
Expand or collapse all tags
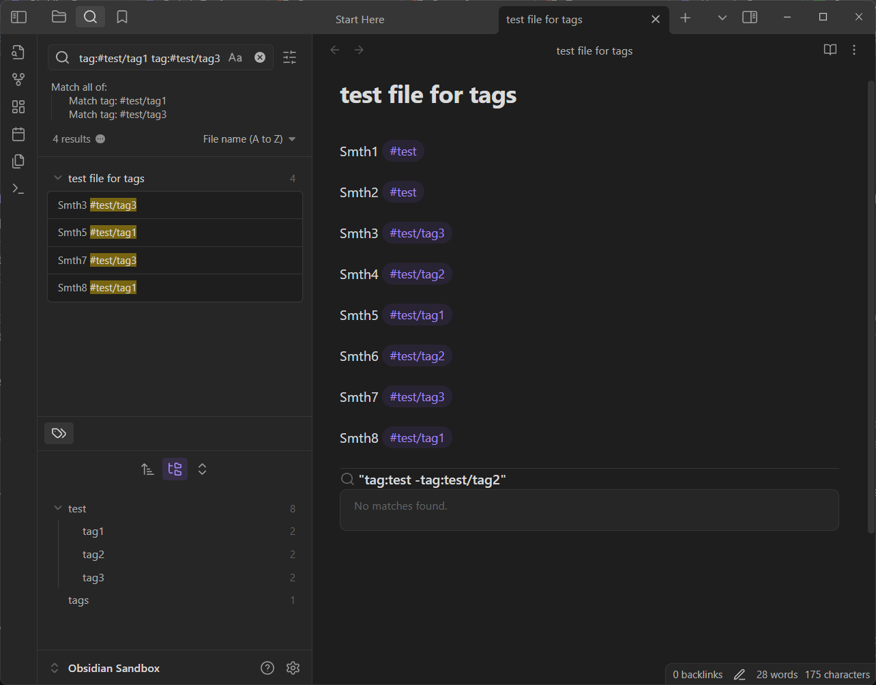[202, 469]
